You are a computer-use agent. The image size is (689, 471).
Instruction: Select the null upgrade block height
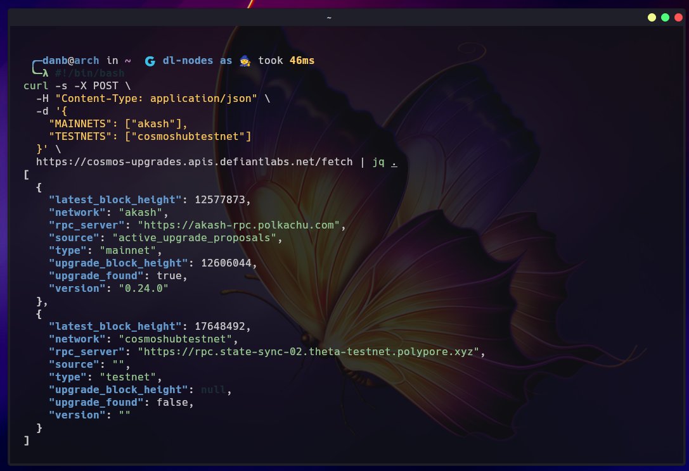[213, 390]
